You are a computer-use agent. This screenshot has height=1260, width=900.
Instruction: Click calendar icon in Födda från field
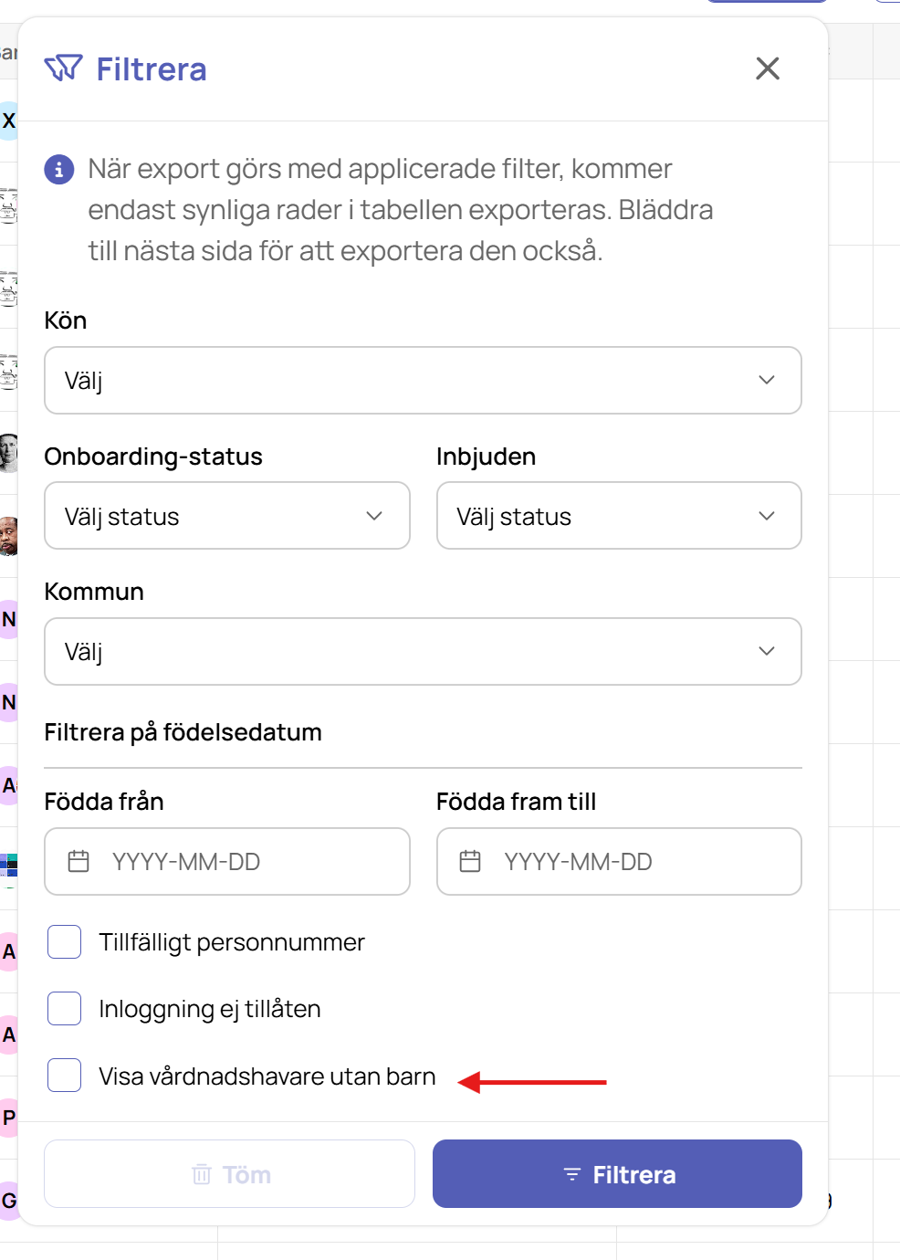point(78,861)
